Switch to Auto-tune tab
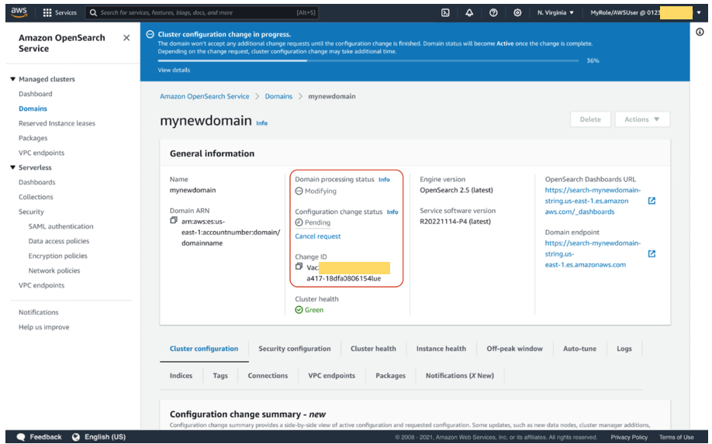Screen dimensions: 712x444 580,349
